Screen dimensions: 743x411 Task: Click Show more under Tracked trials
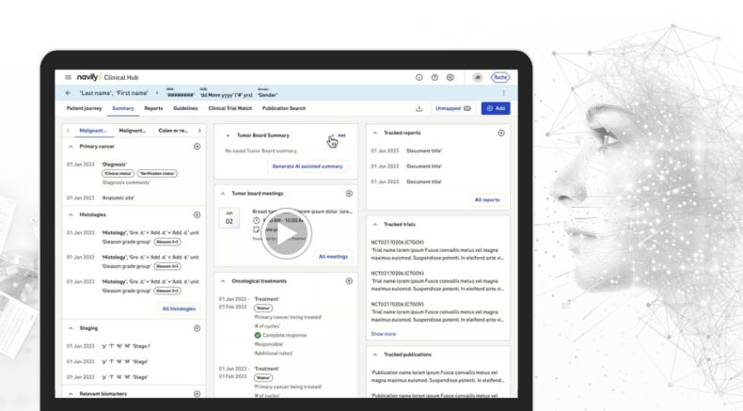pyautogui.click(x=383, y=333)
